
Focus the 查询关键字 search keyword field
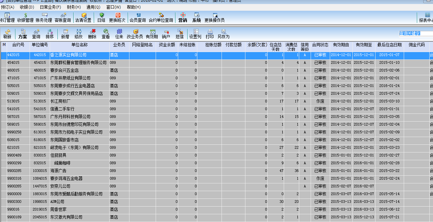[416, 34]
